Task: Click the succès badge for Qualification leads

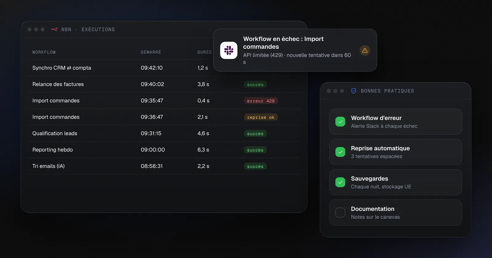Action: tap(255, 134)
